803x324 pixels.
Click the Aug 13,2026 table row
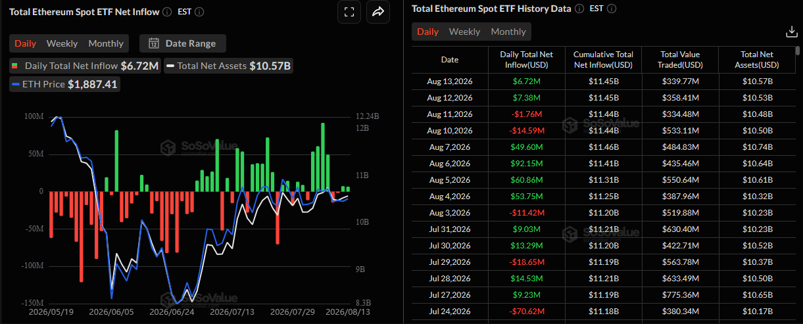pos(604,81)
